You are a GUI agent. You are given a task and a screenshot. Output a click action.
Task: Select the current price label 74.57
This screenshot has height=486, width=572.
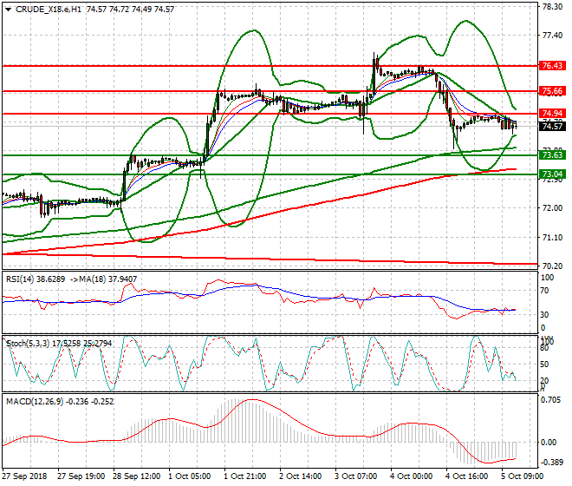click(x=553, y=127)
